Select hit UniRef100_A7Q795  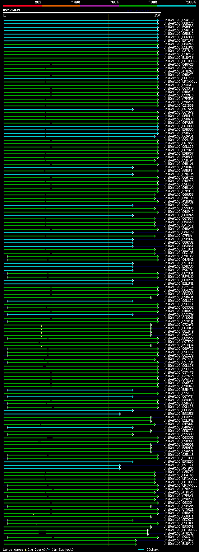pyautogui.click(x=178, y=174)
